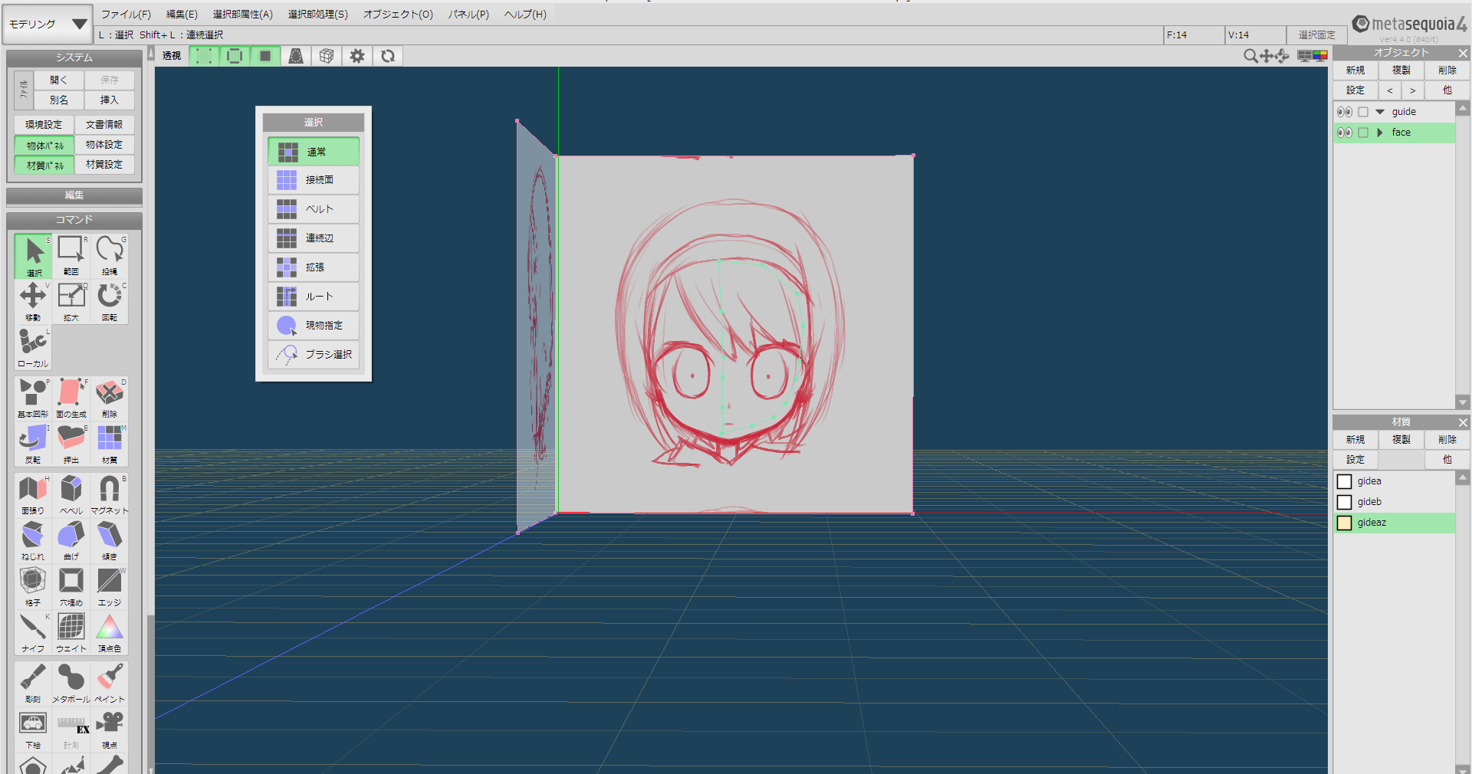Select the エッジ edge tool

pos(110,587)
